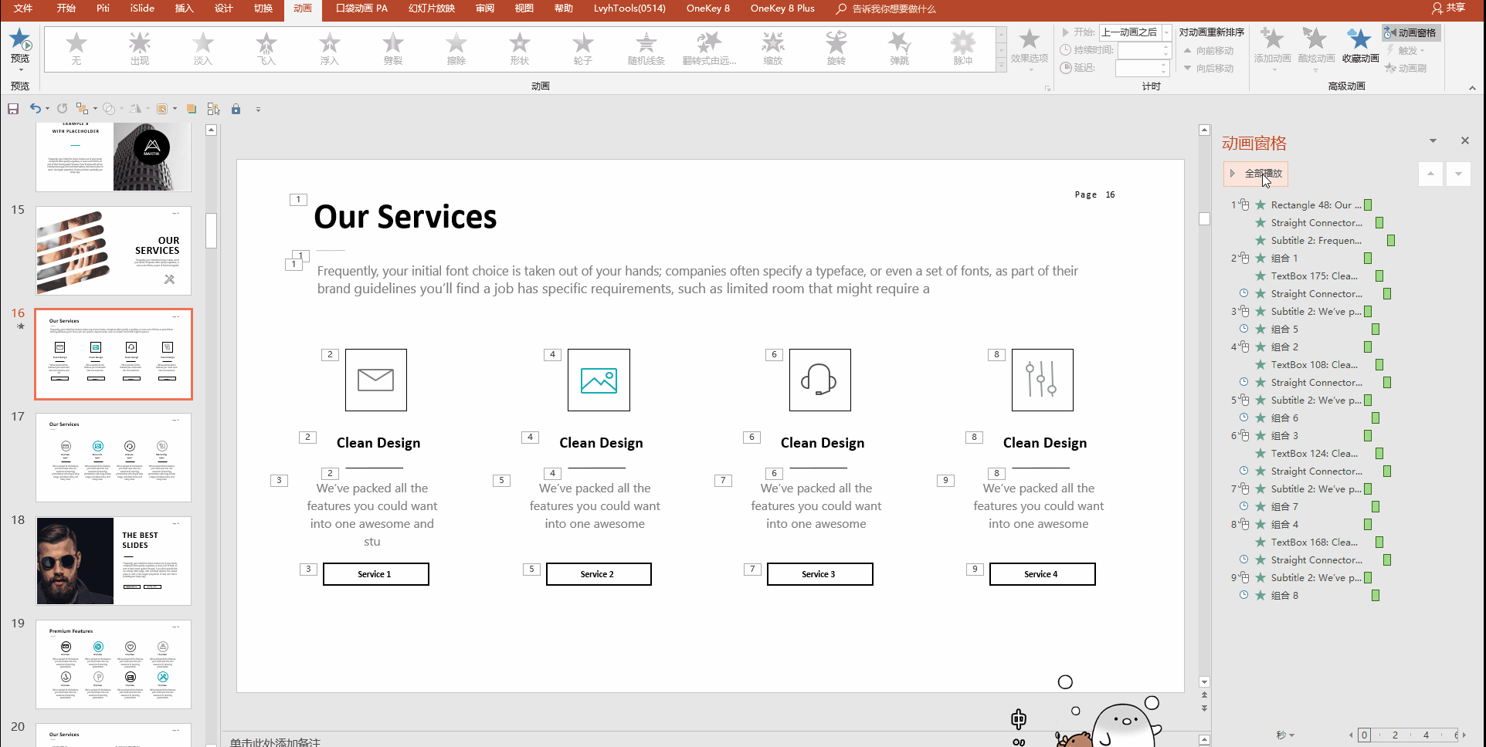Apply the 浮入 (Float In) animation effect
1486x747 pixels.
point(330,49)
